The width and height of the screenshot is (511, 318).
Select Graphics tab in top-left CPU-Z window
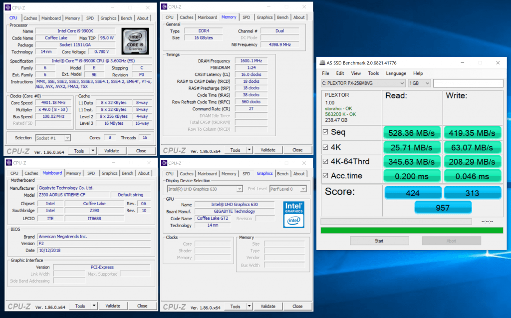point(108,18)
